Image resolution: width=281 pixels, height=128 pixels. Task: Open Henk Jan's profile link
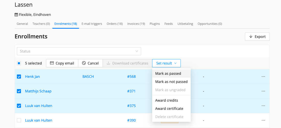32,77
